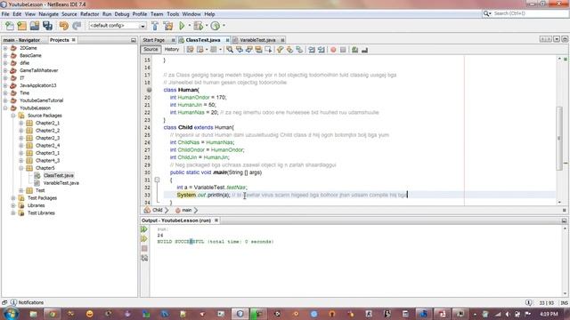Switch to the VariableTest.java tab
Viewport: 570px width, 320px height.
coord(257,40)
